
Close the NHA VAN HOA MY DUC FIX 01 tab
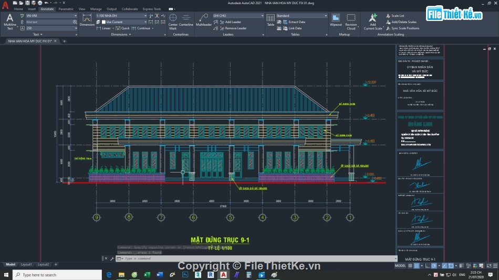55,41
